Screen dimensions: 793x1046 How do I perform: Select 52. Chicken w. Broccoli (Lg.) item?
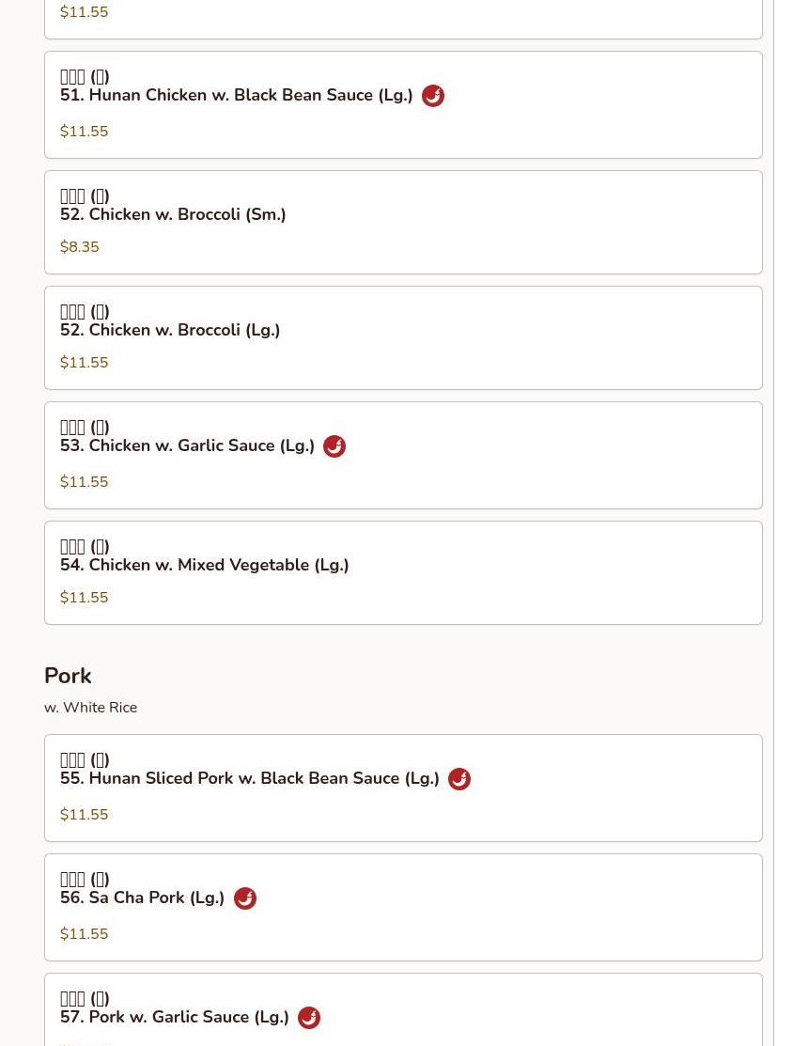170,331
